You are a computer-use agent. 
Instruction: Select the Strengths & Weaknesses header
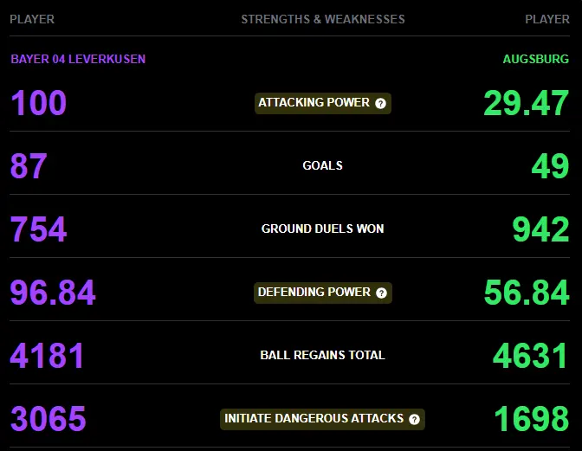[323, 19]
